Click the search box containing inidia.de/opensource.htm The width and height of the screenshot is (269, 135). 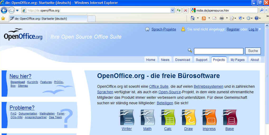[x=224, y=11]
